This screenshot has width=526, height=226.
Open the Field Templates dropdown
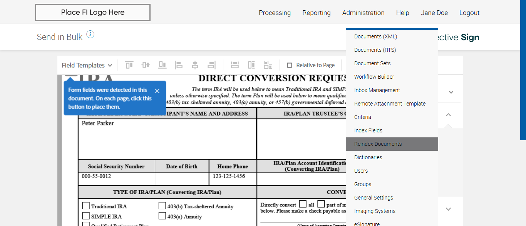87,65
